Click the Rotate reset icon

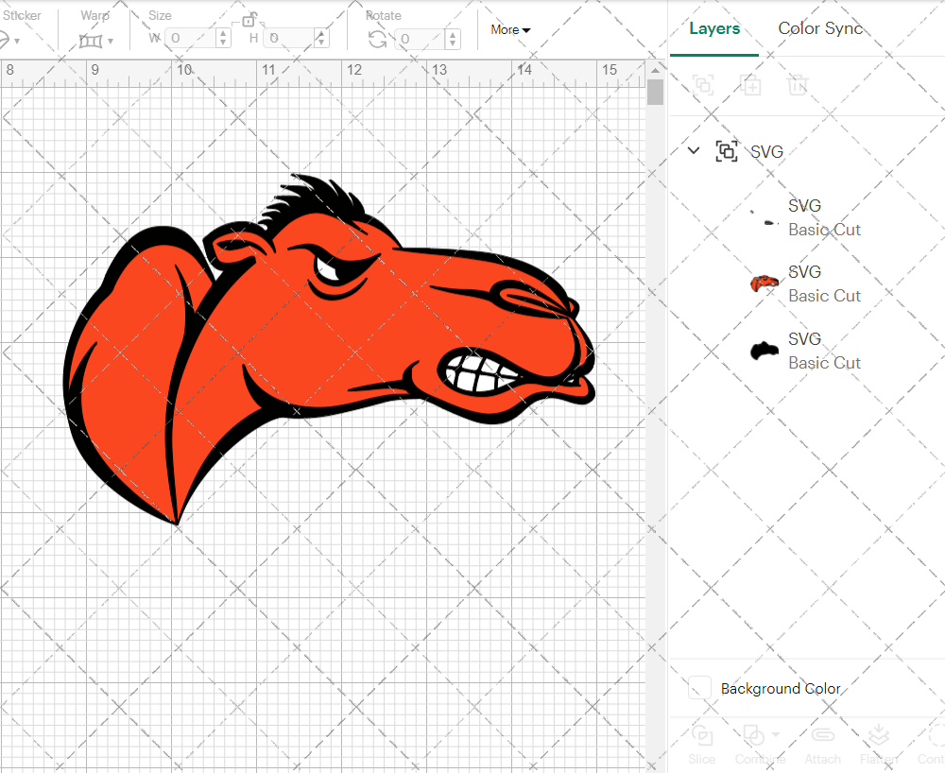point(377,40)
